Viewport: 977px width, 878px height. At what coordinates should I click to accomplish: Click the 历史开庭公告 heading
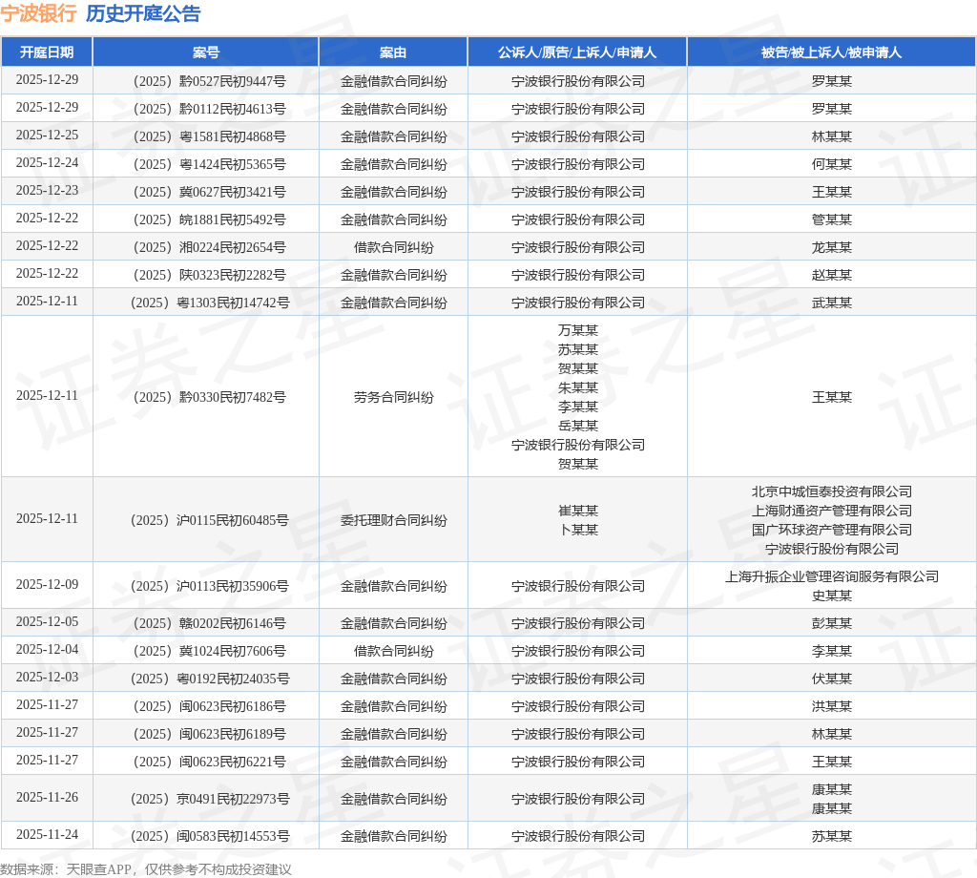(x=143, y=13)
